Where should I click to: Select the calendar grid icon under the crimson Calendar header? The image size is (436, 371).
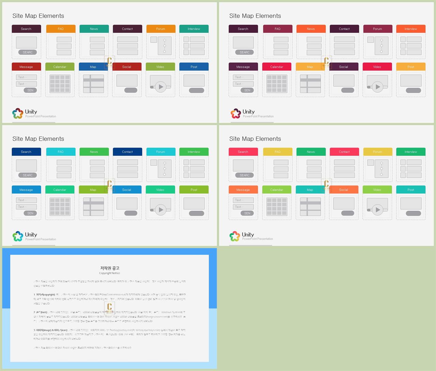(x=277, y=84)
